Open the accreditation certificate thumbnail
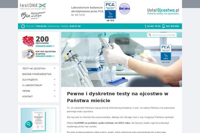This screenshot has height=133, width=200. pyautogui.click(x=39, y=121)
